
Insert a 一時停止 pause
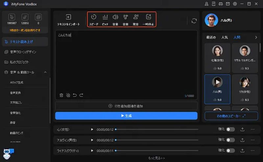pyautogui.click(x=148, y=20)
